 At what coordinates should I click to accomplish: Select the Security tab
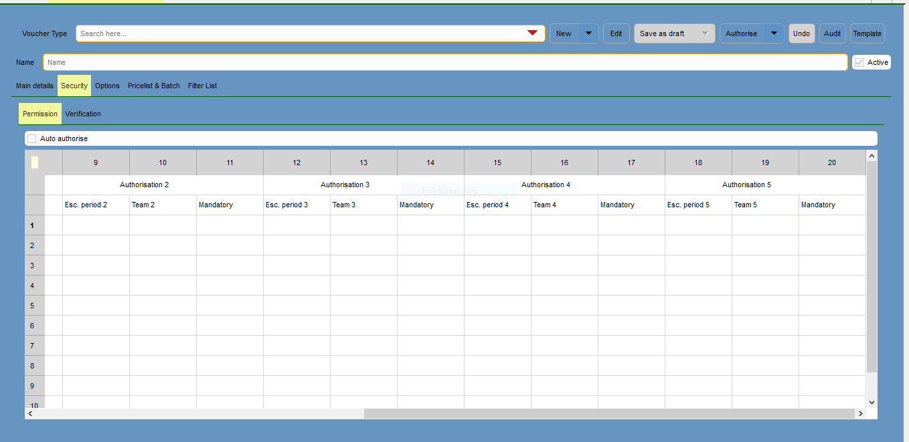point(74,86)
